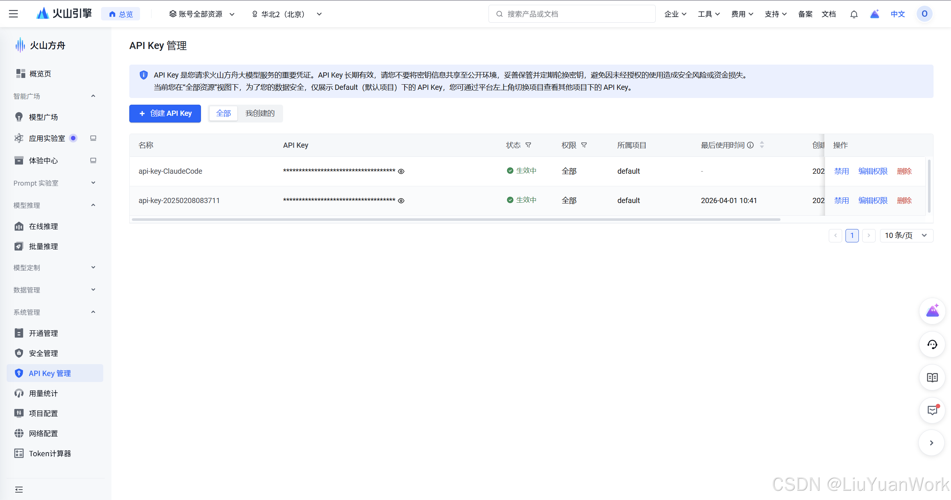Open the 文档 top menu item

click(x=829, y=14)
